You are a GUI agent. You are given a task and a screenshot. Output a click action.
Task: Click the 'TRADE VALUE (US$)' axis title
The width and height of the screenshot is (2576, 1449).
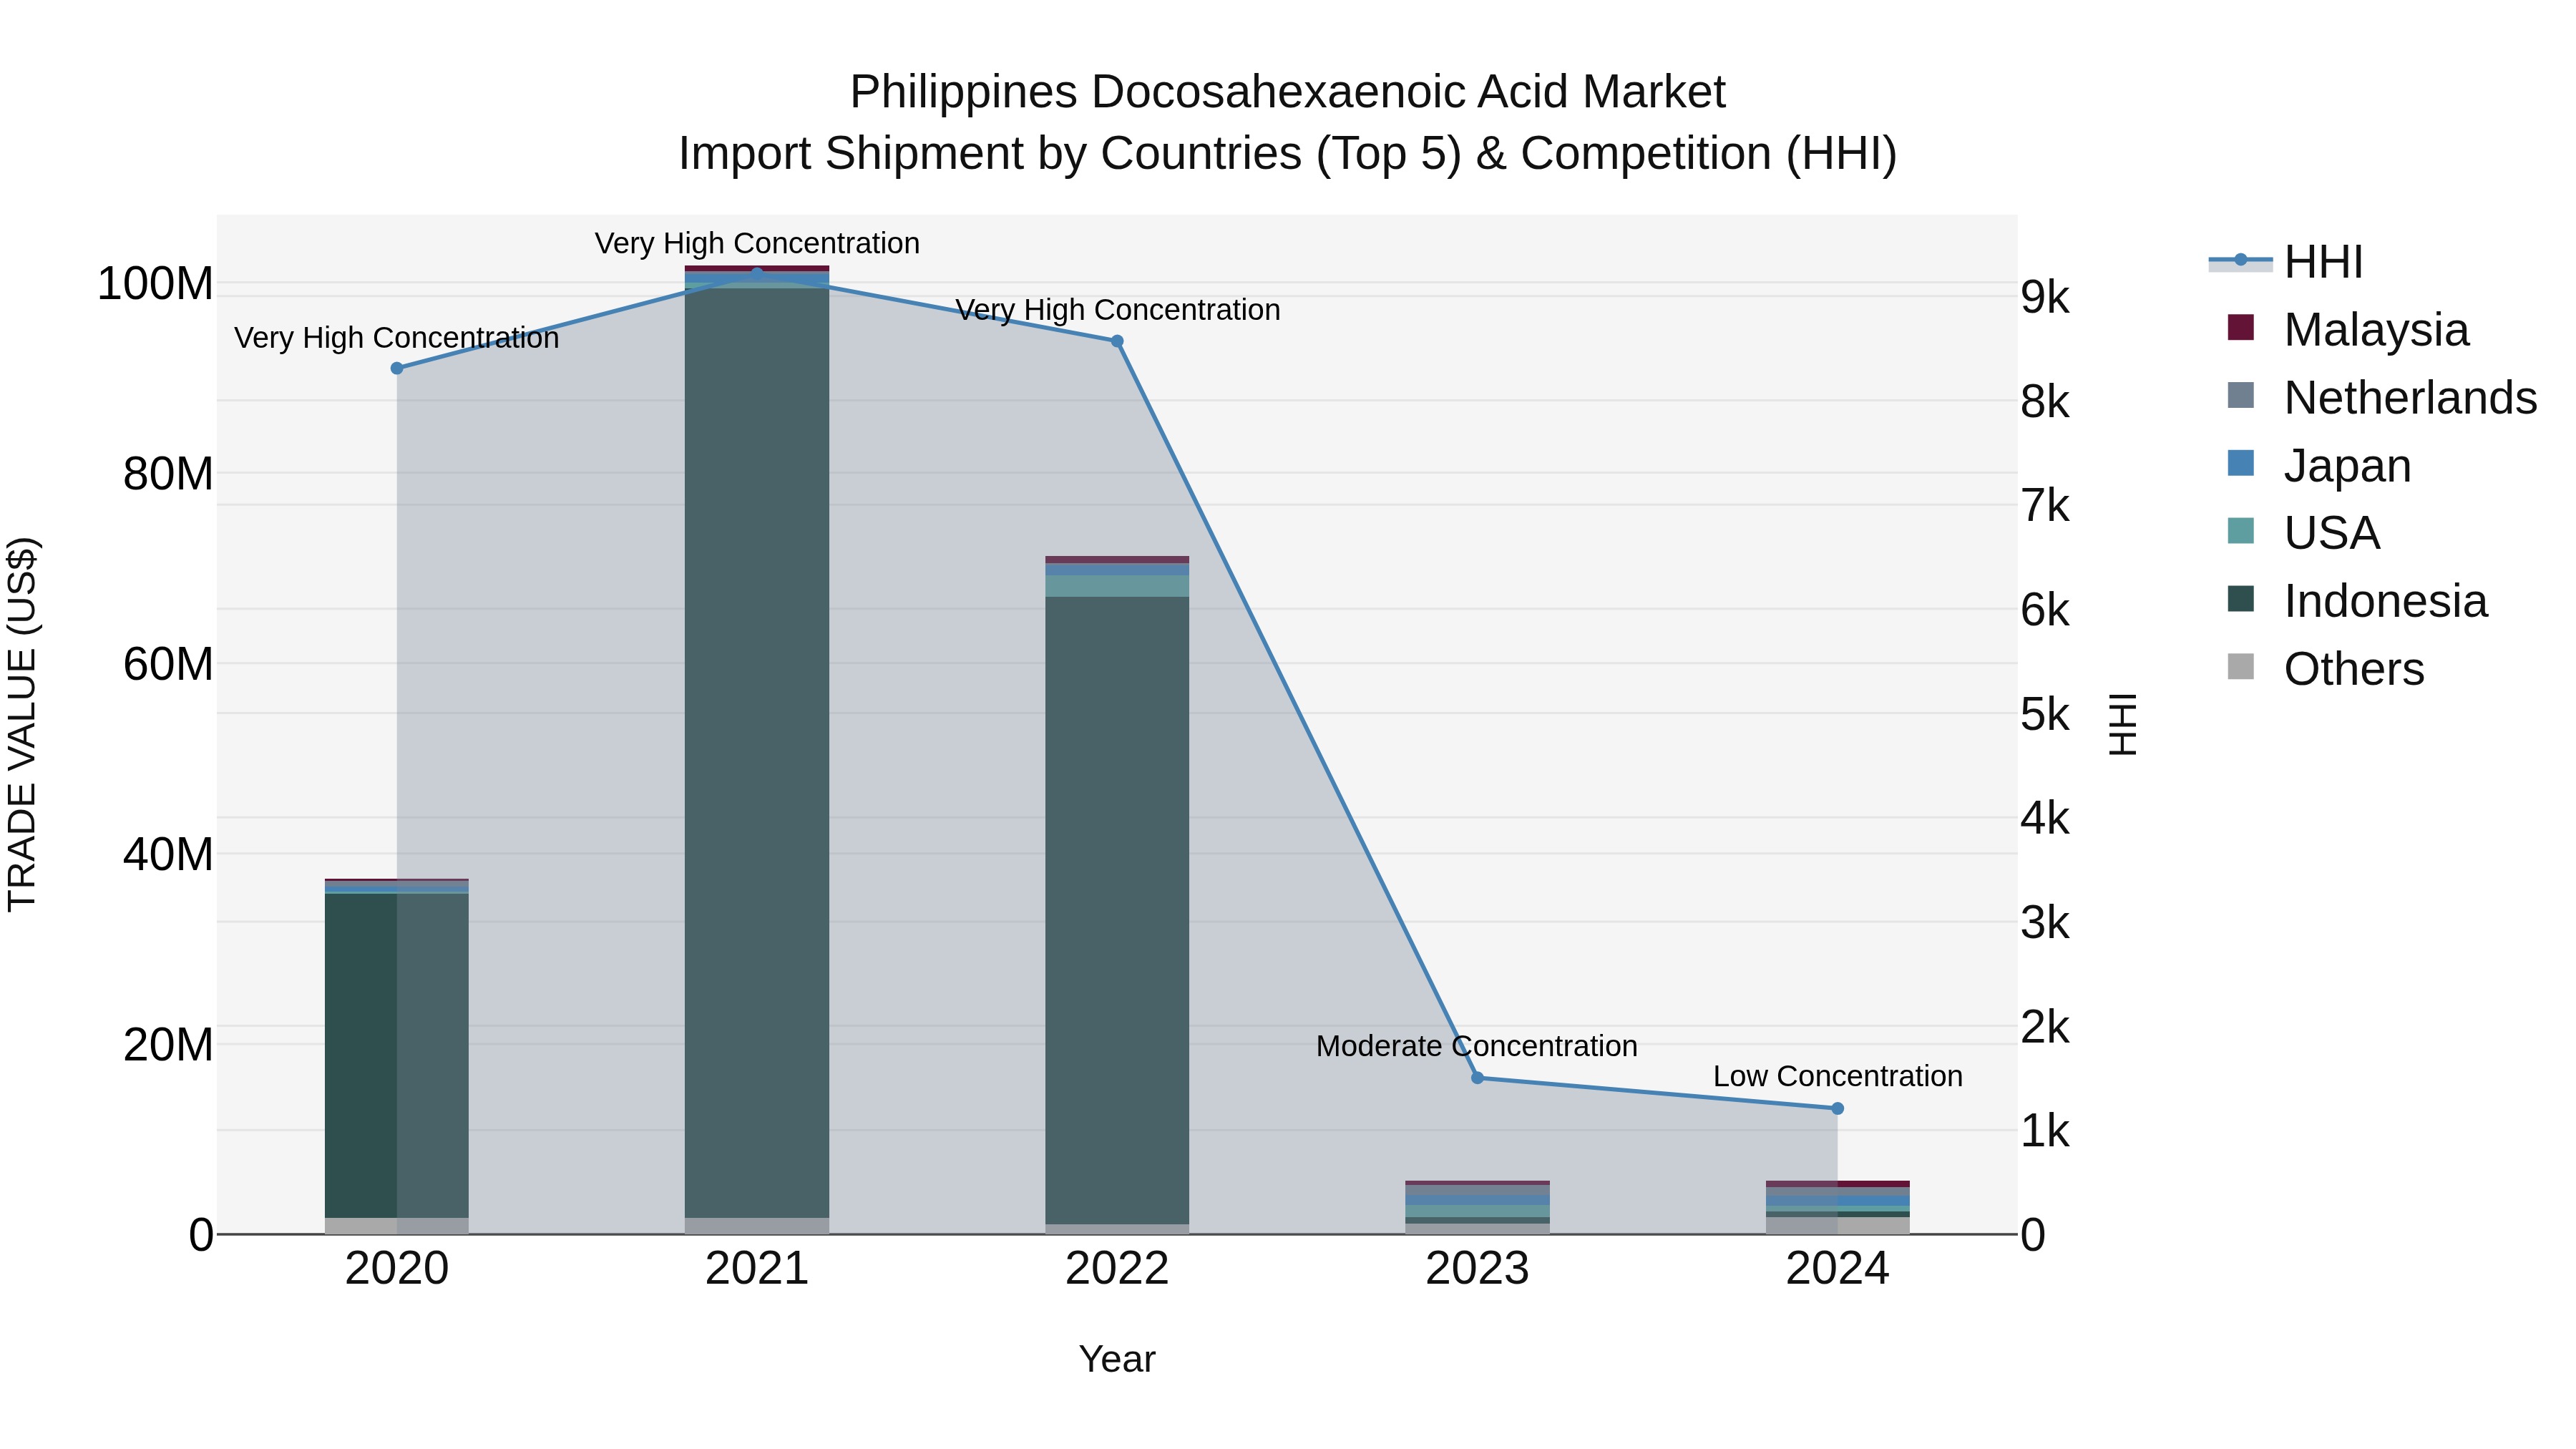[x=22, y=724]
